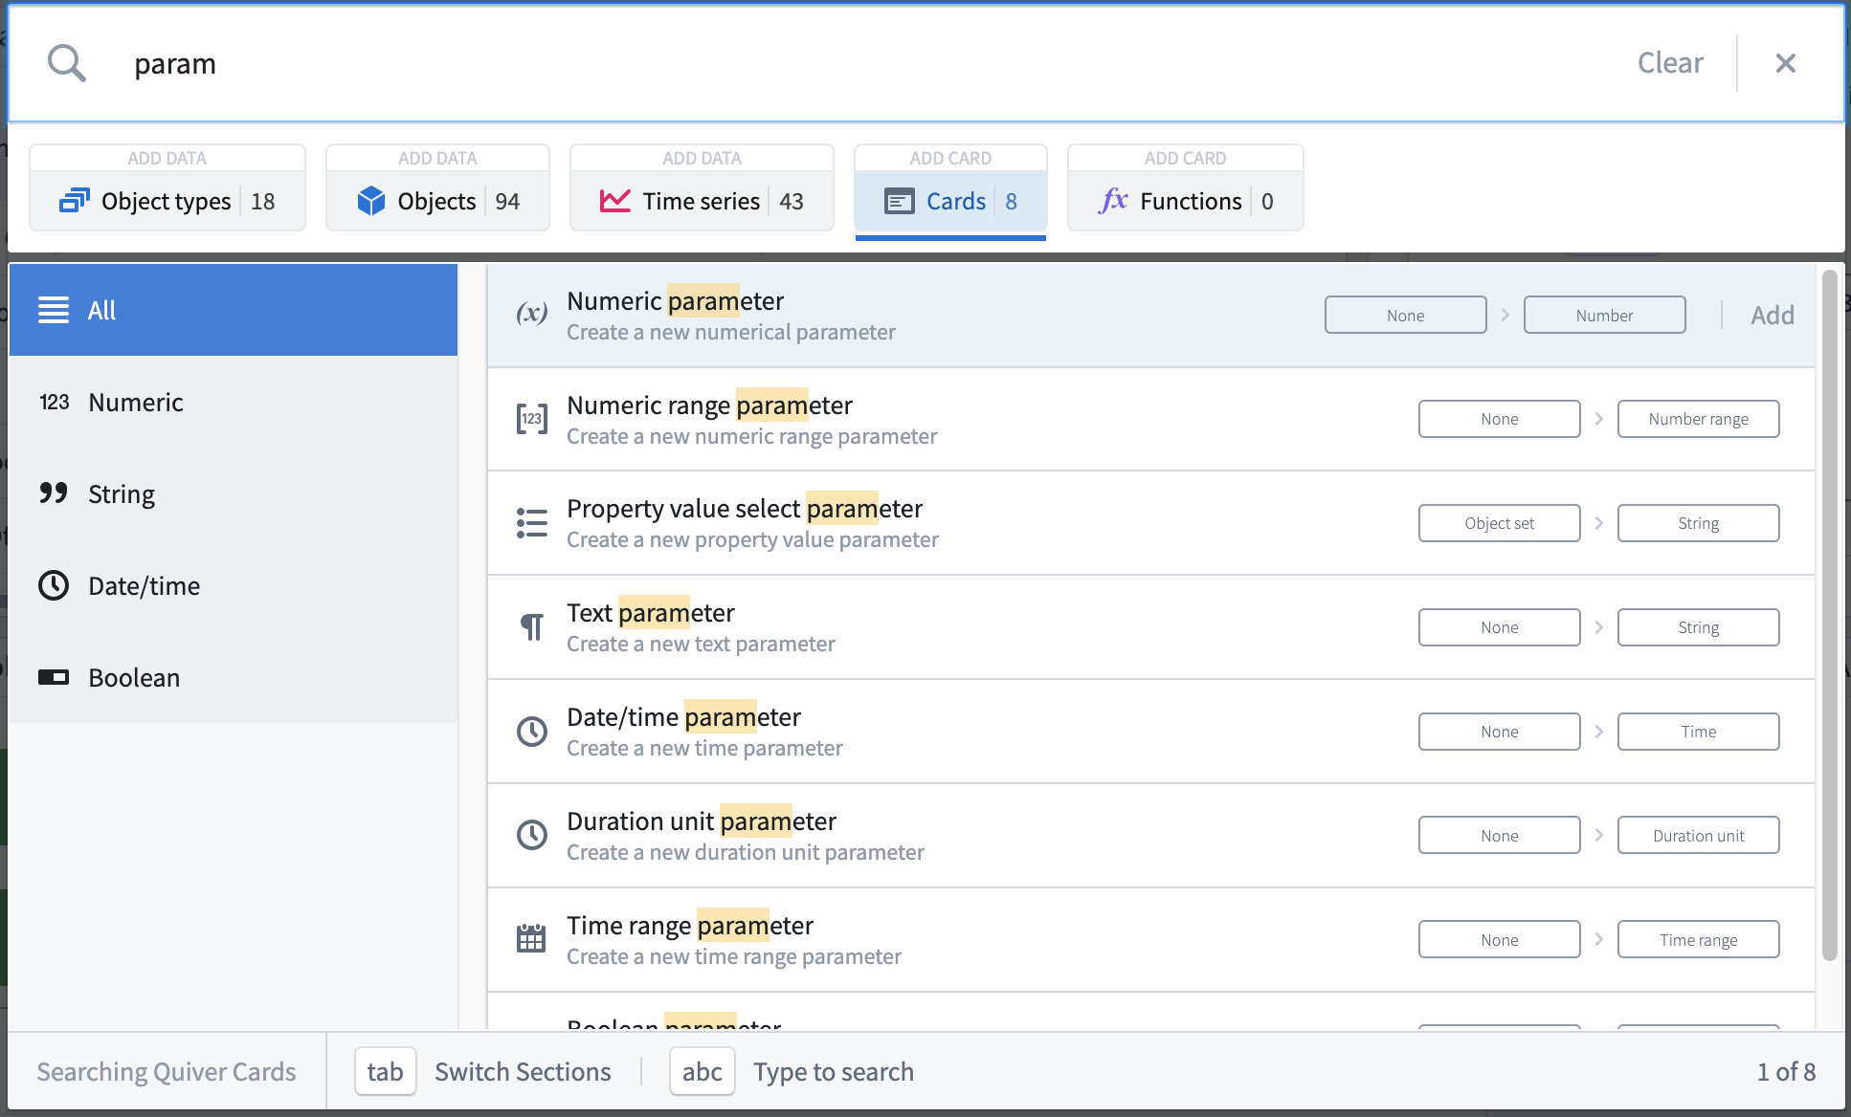Select the Time range parameter result
Image resolution: width=1851 pixels, height=1117 pixels.
[x=1151, y=939]
